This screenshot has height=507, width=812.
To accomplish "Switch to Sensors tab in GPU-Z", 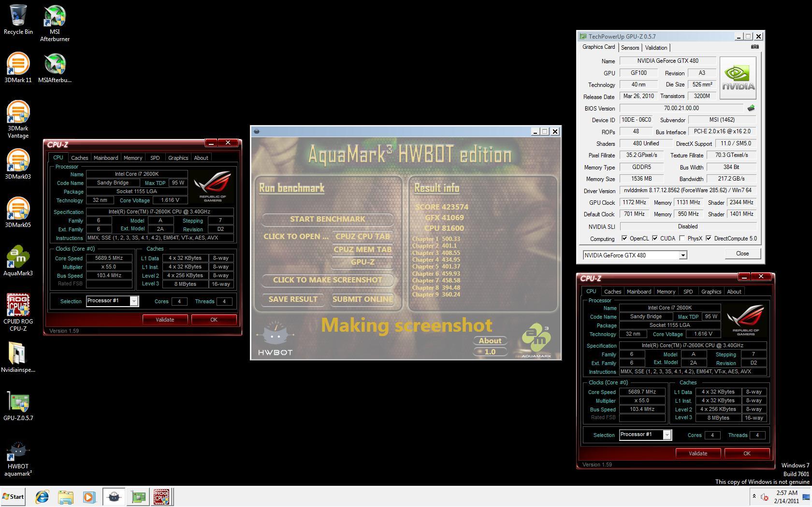I will [630, 47].
